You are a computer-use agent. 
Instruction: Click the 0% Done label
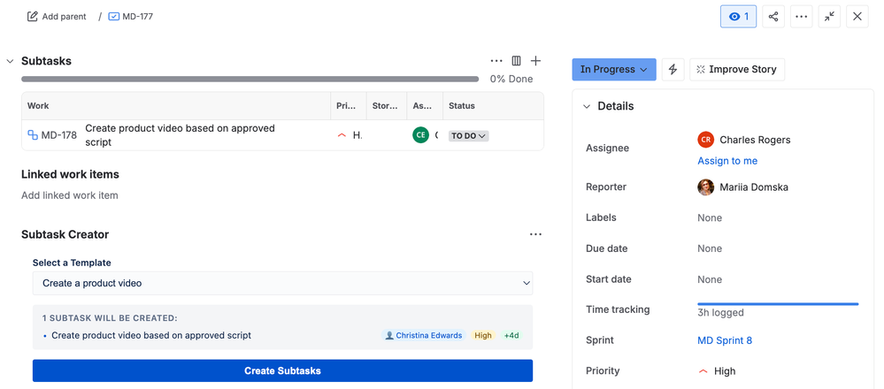[x=511, y=79]
